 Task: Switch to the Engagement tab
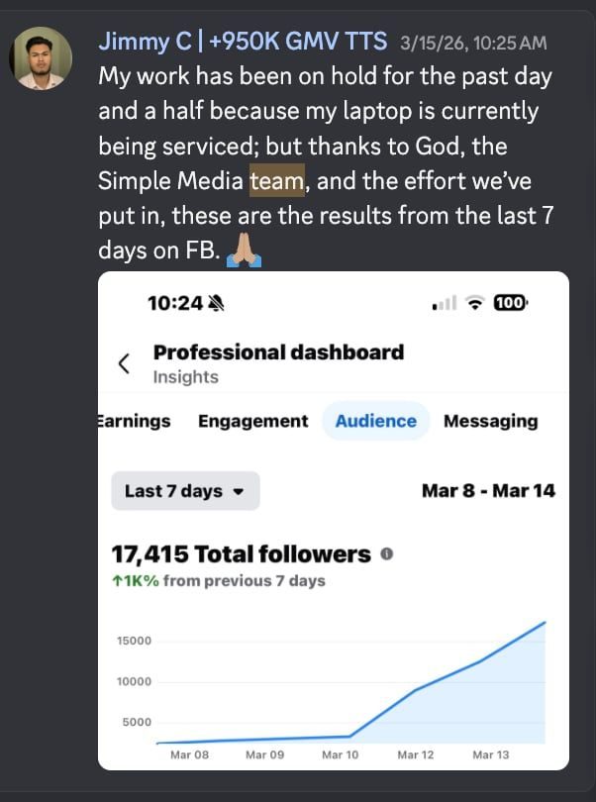253,421
